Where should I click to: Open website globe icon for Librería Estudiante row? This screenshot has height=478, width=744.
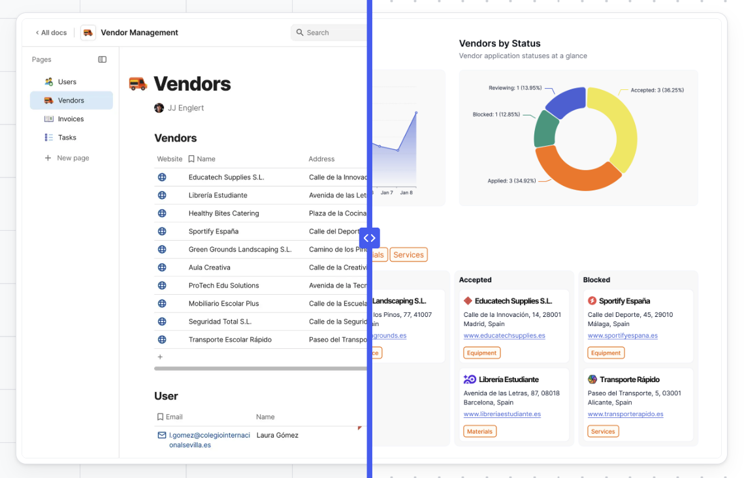tap(162, 195)
